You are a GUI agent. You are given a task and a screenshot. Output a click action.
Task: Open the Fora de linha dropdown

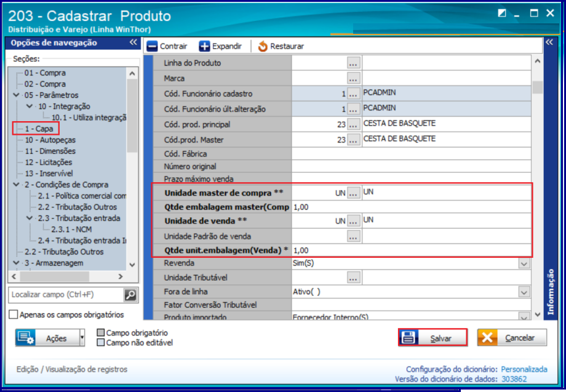[x=524, y=292]
